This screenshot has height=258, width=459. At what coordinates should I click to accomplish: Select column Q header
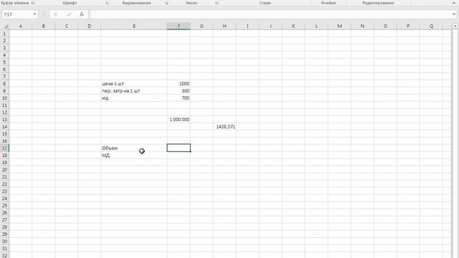tap(431, 27)
